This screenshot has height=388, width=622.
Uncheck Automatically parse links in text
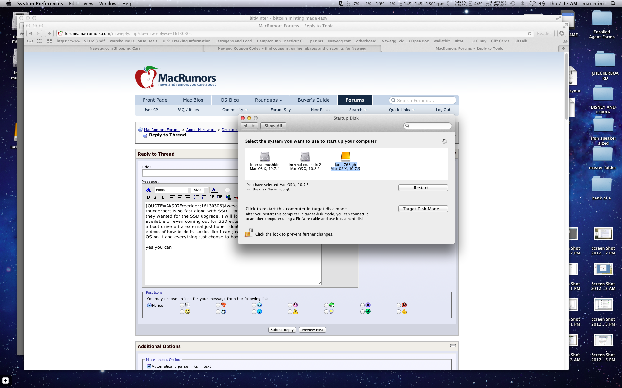point(149,366)
